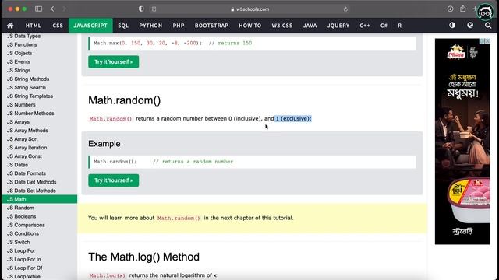
Task: Open the reader view icon
Action: pyautogui.click(x=154, y=9)
